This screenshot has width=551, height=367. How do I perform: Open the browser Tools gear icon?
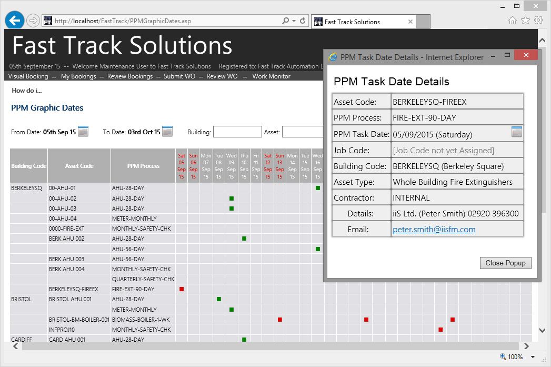click(538, 21)
